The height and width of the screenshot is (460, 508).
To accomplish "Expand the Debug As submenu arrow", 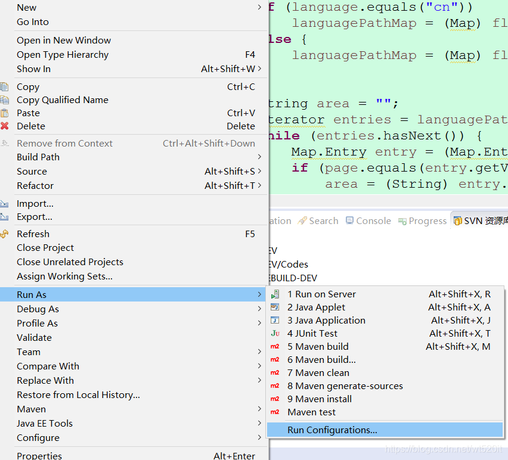I will (259, 309).
